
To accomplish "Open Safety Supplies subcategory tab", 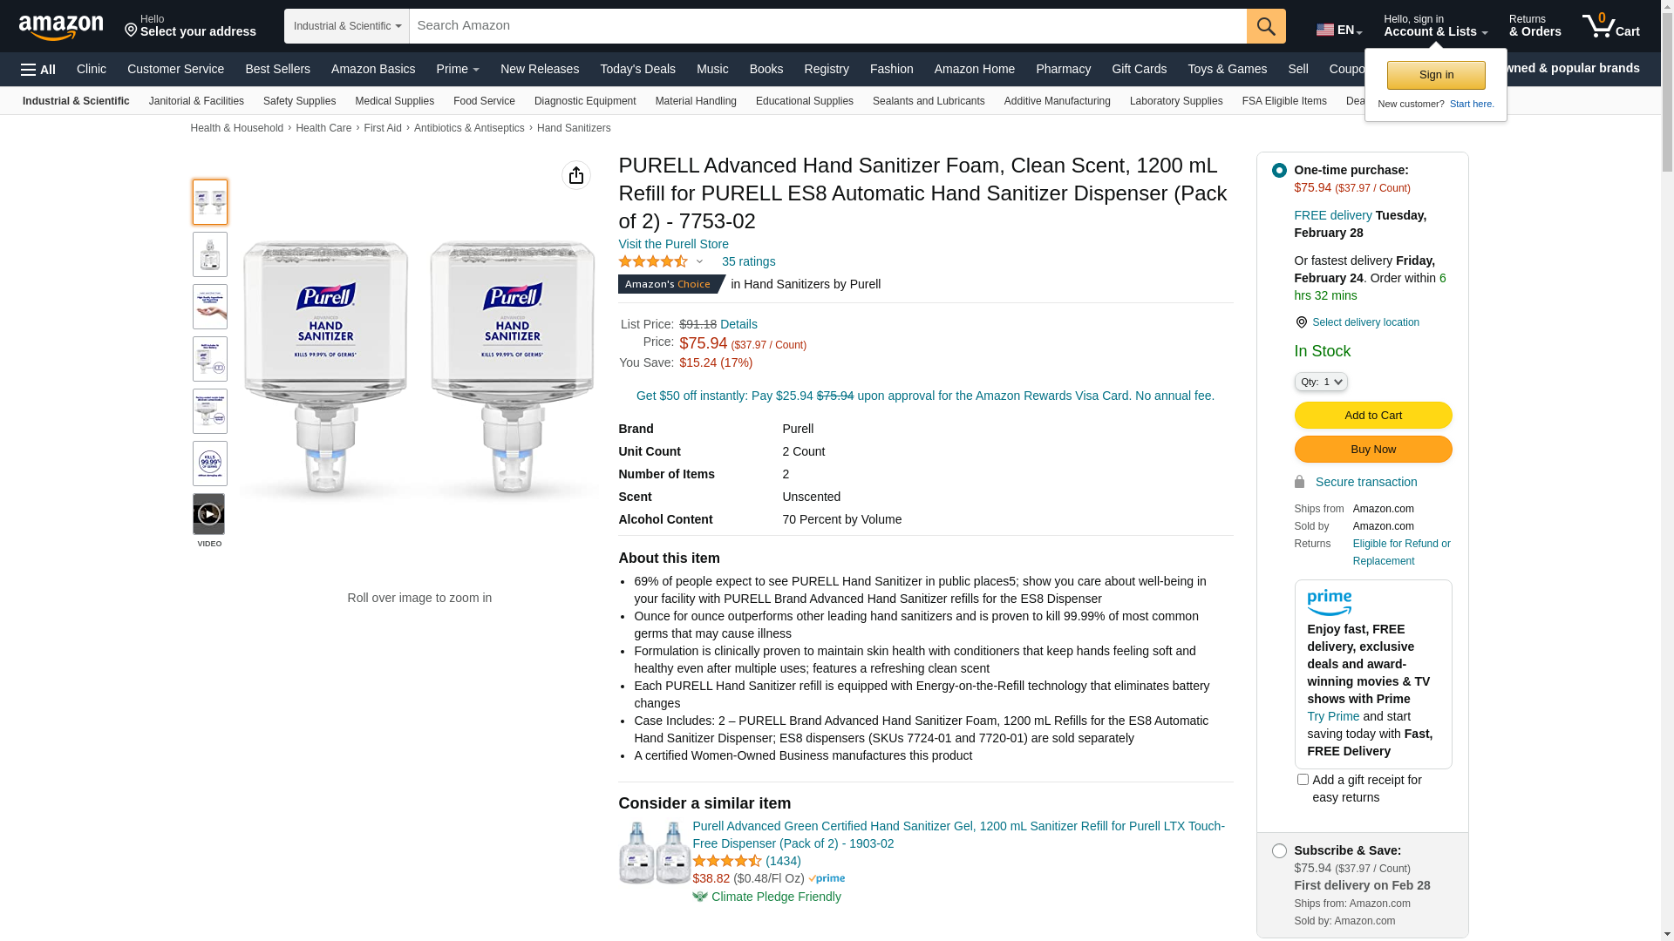I will (x=299, y=101).
